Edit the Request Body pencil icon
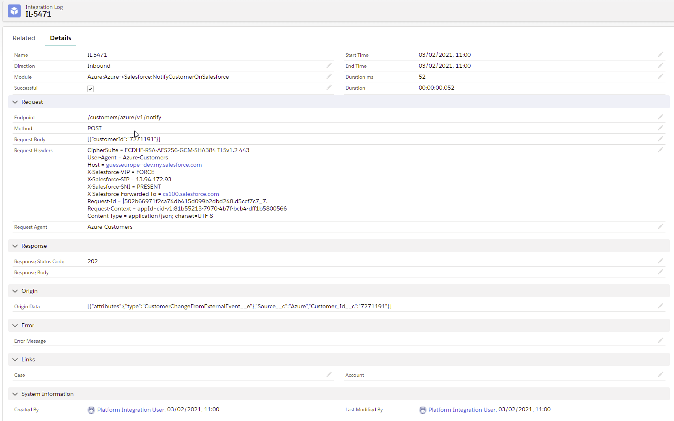Screen dimensions: 674x421 (661, 139)
